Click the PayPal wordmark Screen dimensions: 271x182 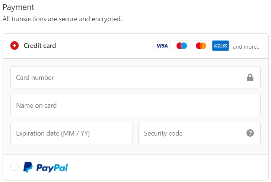click(52, 168)
